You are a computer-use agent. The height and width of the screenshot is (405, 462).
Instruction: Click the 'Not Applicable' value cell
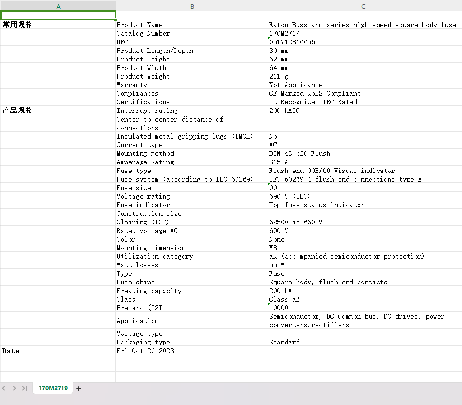[x=364, y=84]
